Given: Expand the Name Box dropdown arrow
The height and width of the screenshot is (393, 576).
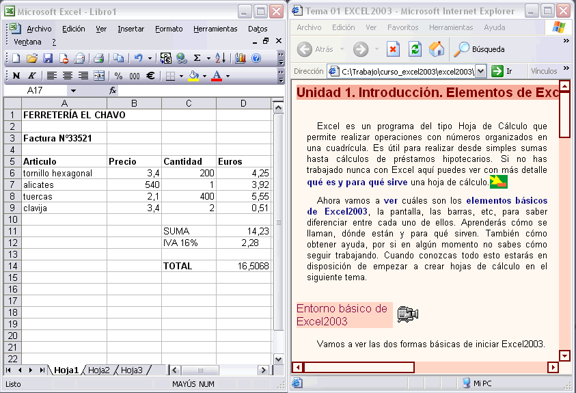Looking at the screenshot, I should point(73,90).
